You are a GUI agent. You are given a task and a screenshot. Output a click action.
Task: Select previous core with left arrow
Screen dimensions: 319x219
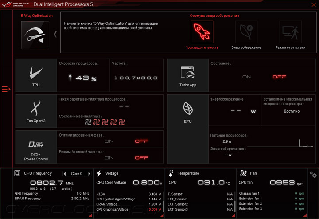(x=65, y=174)
